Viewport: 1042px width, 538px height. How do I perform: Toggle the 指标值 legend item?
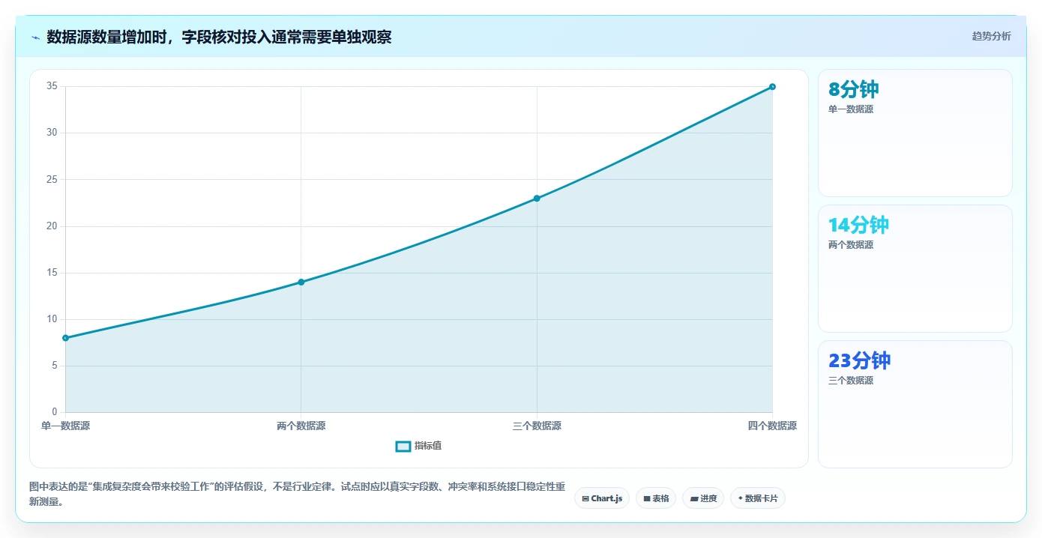418,446
